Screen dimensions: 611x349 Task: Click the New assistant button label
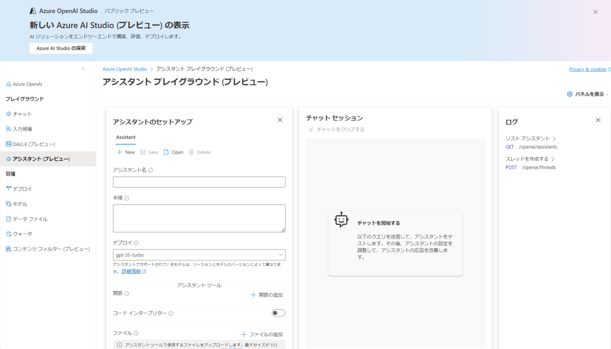pos(130,152)
